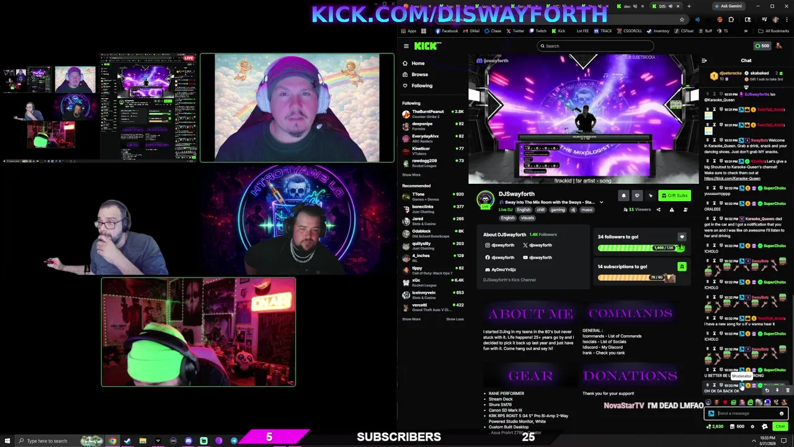
Task: Click the Ask Gemini button in Chrome
Action: (728, 6)
